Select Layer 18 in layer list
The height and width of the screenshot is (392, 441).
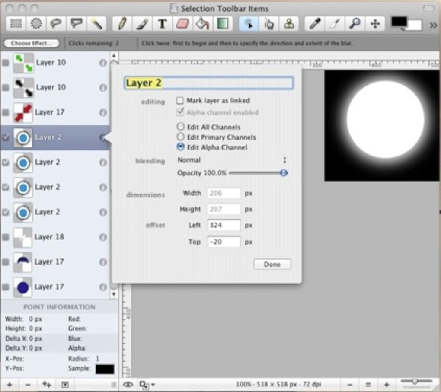click(x=55, y=237)
